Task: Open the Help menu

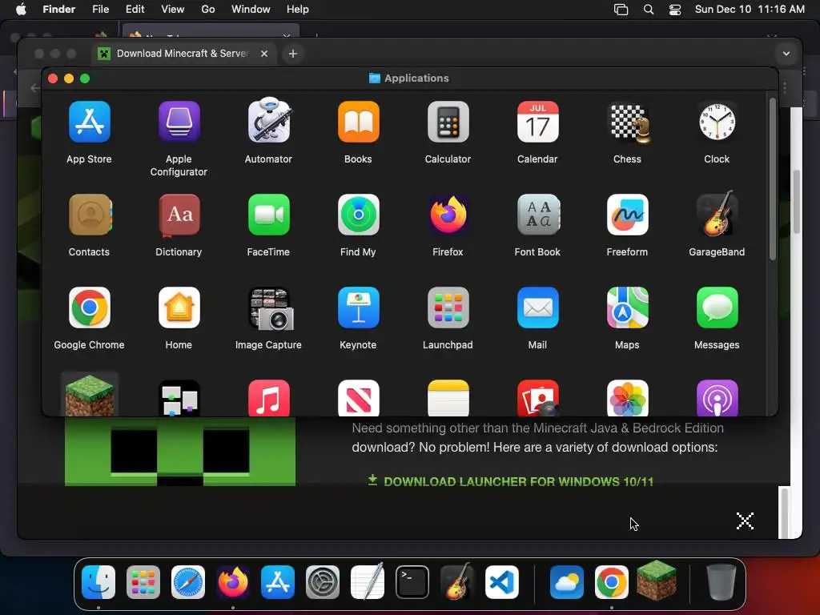Action: click(298, 10)
